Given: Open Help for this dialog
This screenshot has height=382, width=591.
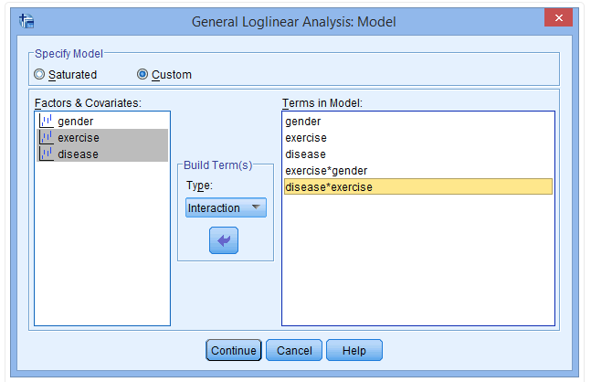Looking at the screenshot, I should [x=354, y=350].
